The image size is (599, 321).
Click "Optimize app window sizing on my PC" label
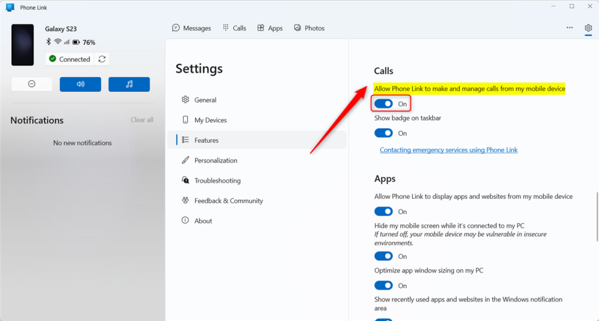(429, 270)
